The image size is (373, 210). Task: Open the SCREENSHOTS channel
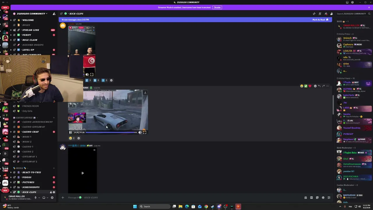point(31,187)
